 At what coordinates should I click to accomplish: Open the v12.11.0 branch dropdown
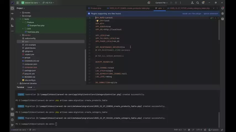[49, 3]
